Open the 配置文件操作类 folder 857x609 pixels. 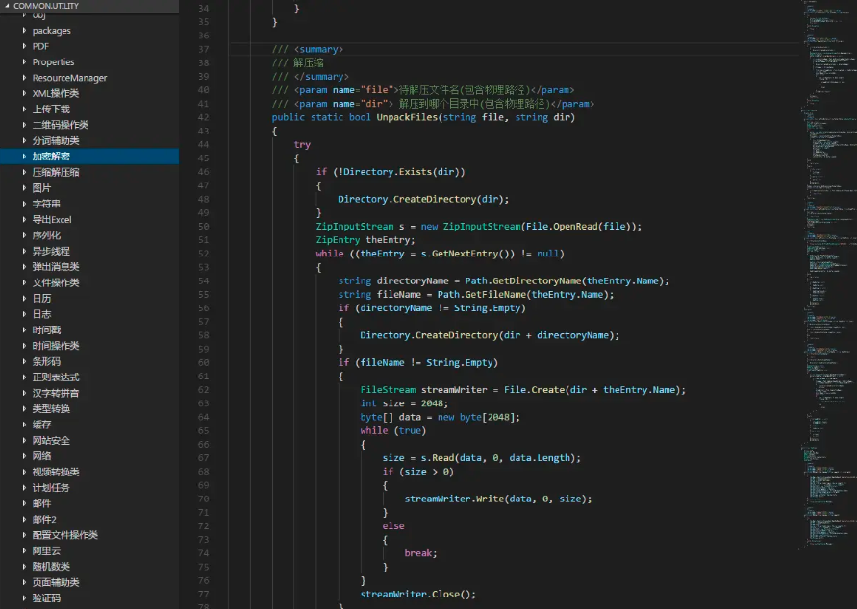click(x=64, y=535)
